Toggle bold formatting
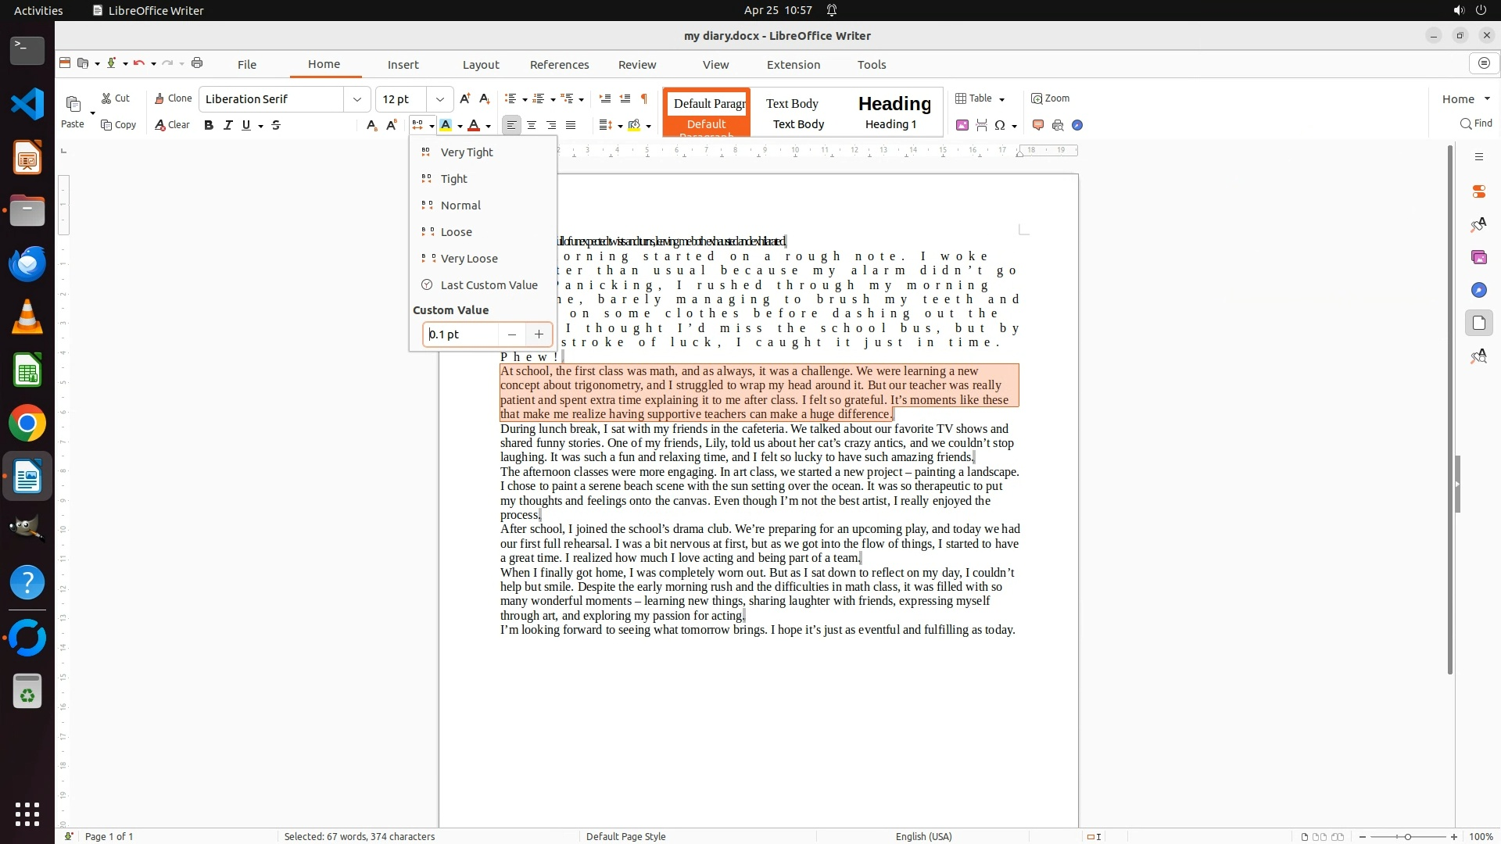The height and width of the screenshot is (844, 1501). [x=209, y=125]
